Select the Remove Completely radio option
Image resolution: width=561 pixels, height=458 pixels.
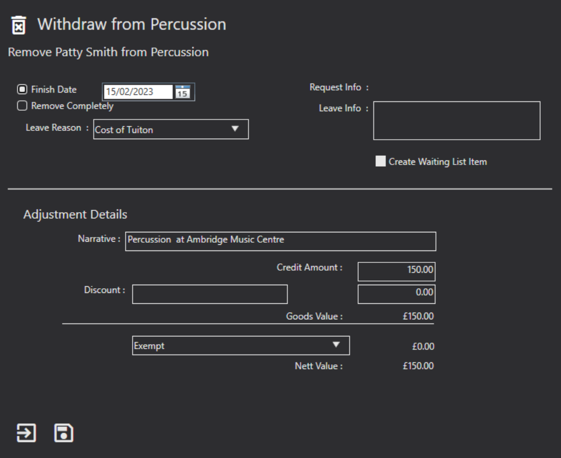[x=22, y=106]
